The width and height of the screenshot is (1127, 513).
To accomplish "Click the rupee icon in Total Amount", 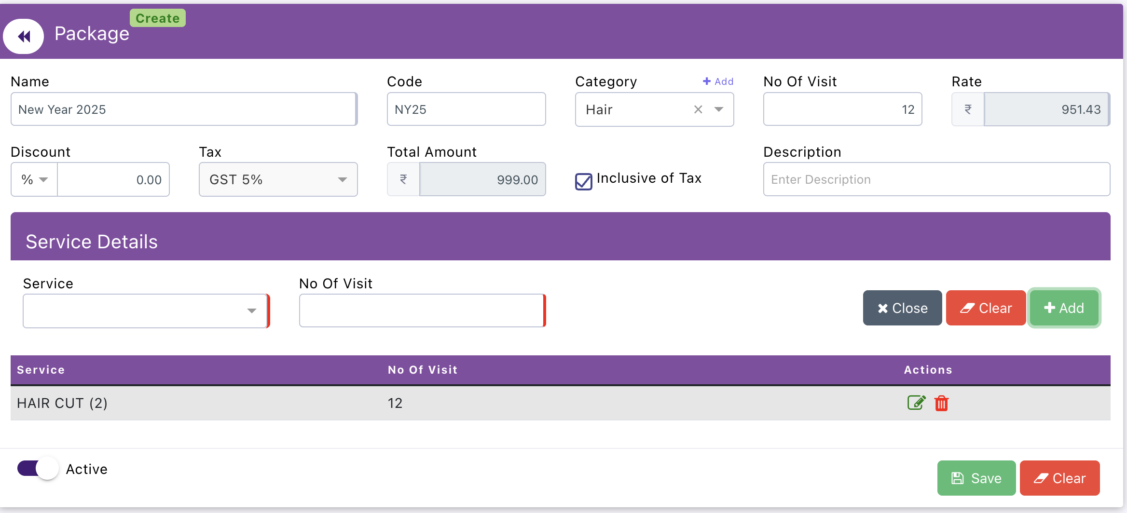I will click(403, 179).
